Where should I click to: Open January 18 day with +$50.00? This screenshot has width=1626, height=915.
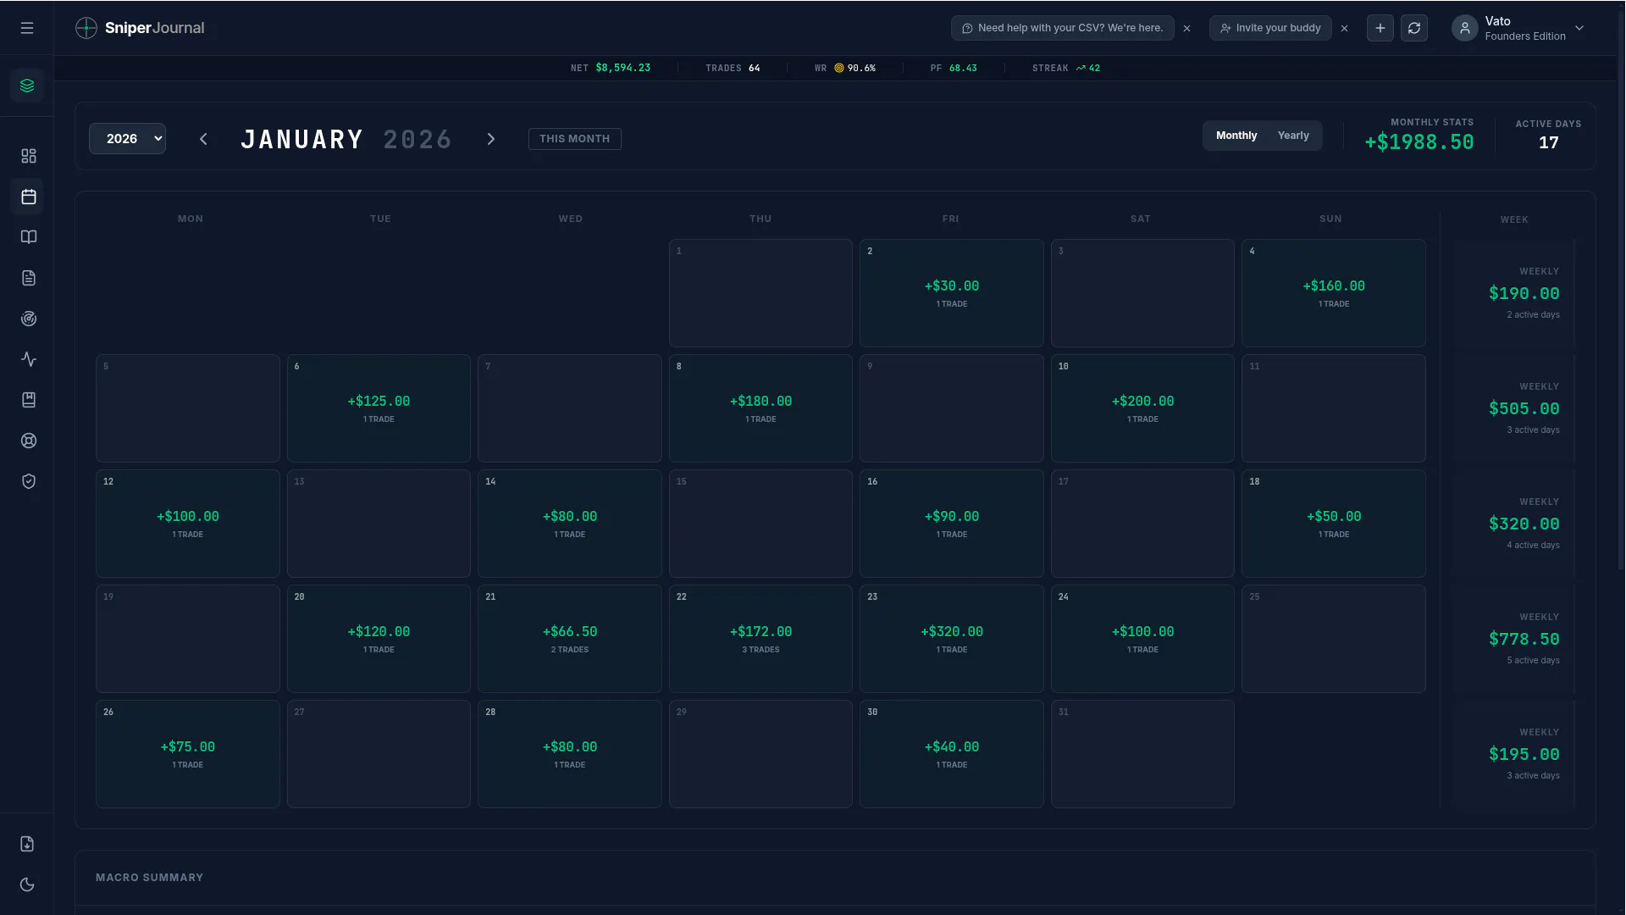pos(1334,524)
